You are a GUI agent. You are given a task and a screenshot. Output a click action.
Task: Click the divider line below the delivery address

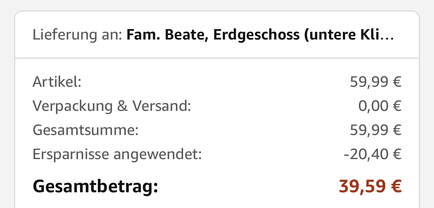click(x=217, y=58)
